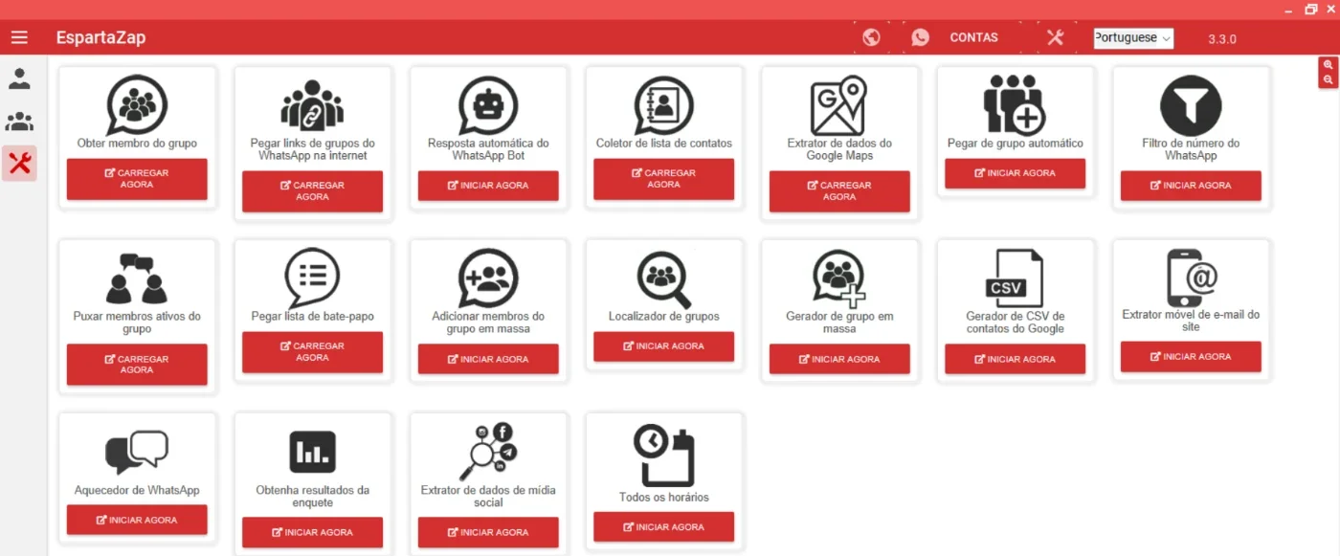The image size is (1340, 556).
Task: Start Todos os horários scheduler
Action: [x=663, y=526]
